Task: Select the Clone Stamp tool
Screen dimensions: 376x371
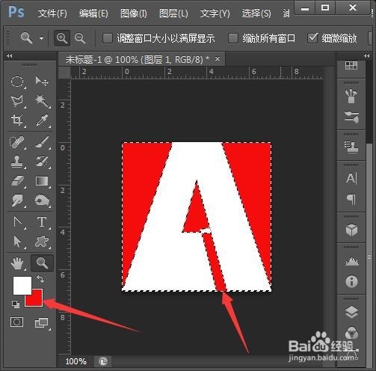Action: (x=17, y=162)
